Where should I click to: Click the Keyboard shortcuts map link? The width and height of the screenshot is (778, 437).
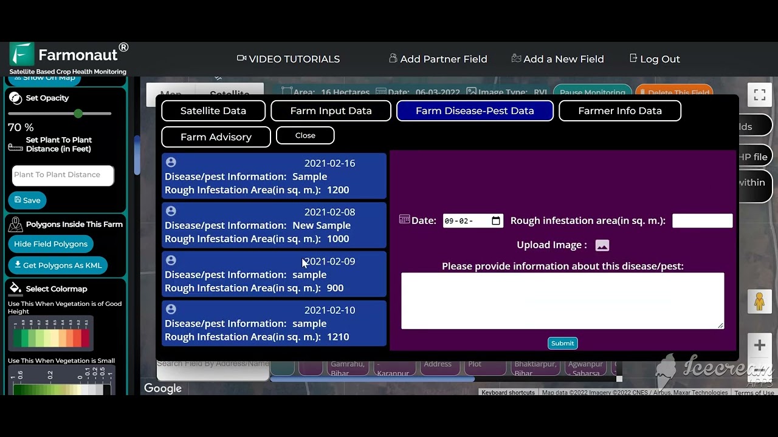tap(508, 393)
